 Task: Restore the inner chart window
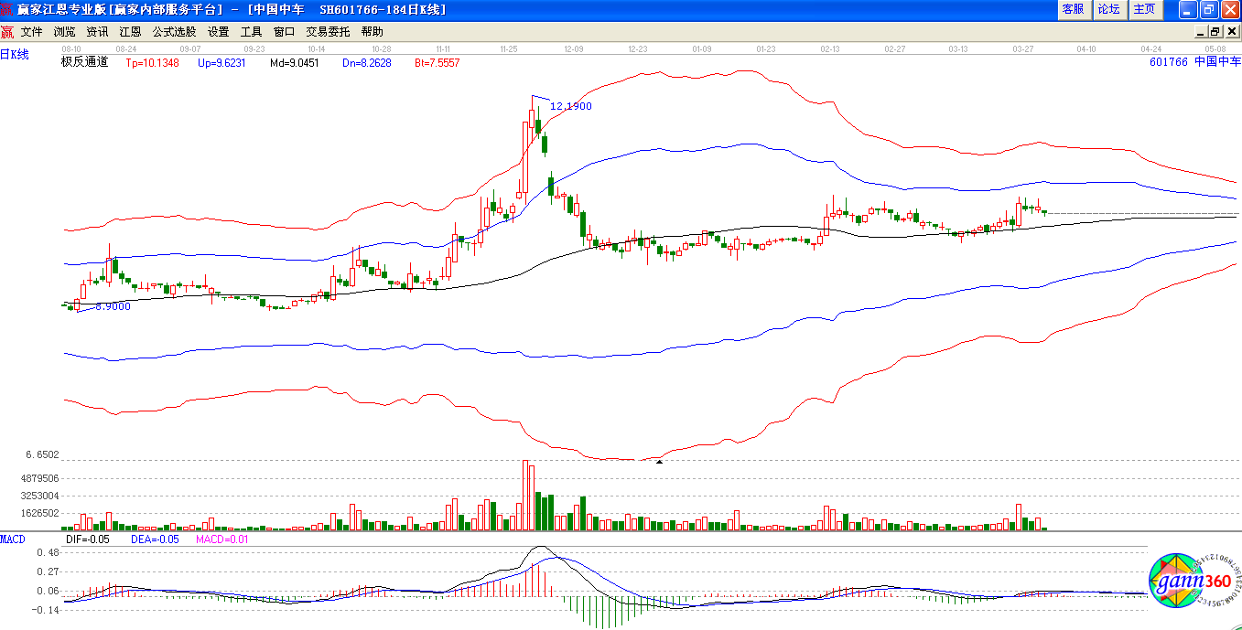1215,31
